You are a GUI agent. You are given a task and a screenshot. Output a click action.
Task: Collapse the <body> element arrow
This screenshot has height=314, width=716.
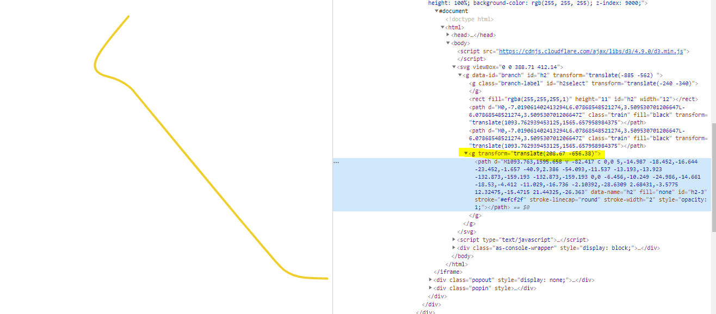[448, 43]
